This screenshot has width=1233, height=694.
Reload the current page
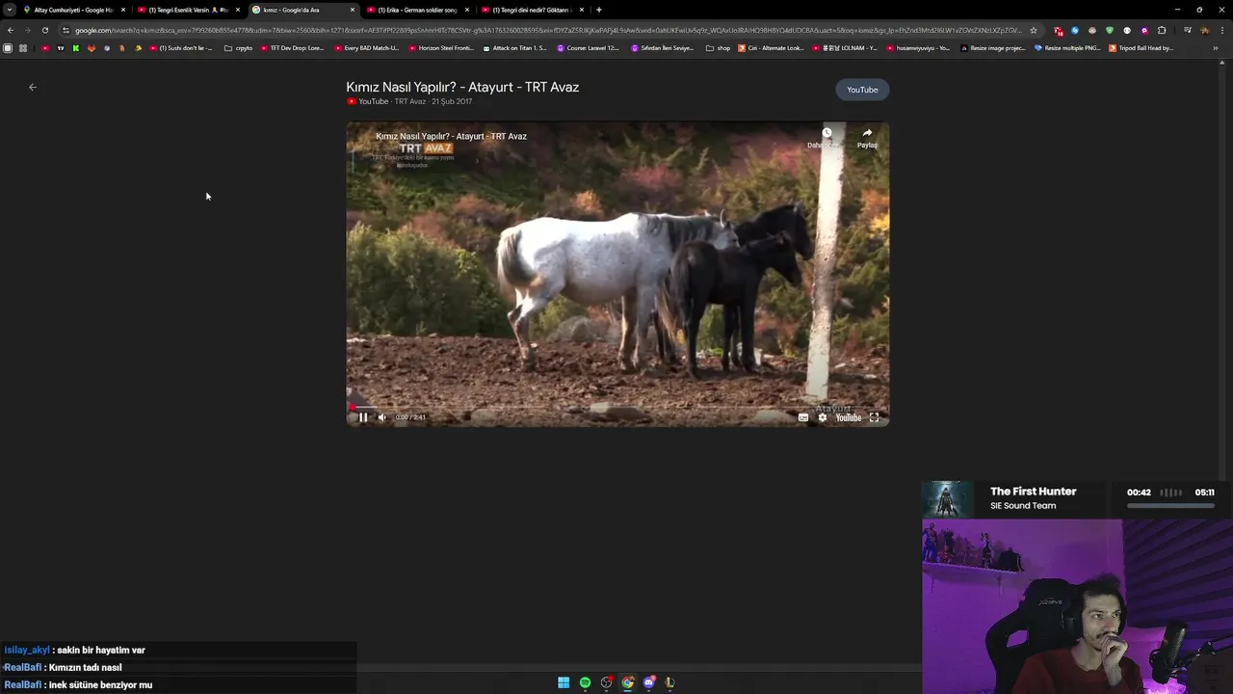pos(45,30)
